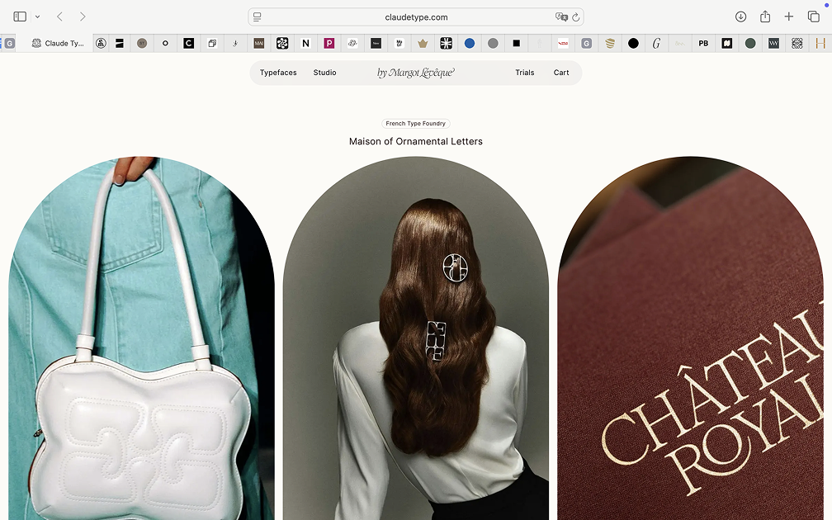This screenshot has width=832, height=520.
Task: Switch to the N favicon tab
Action: click(x=305, y=44)
